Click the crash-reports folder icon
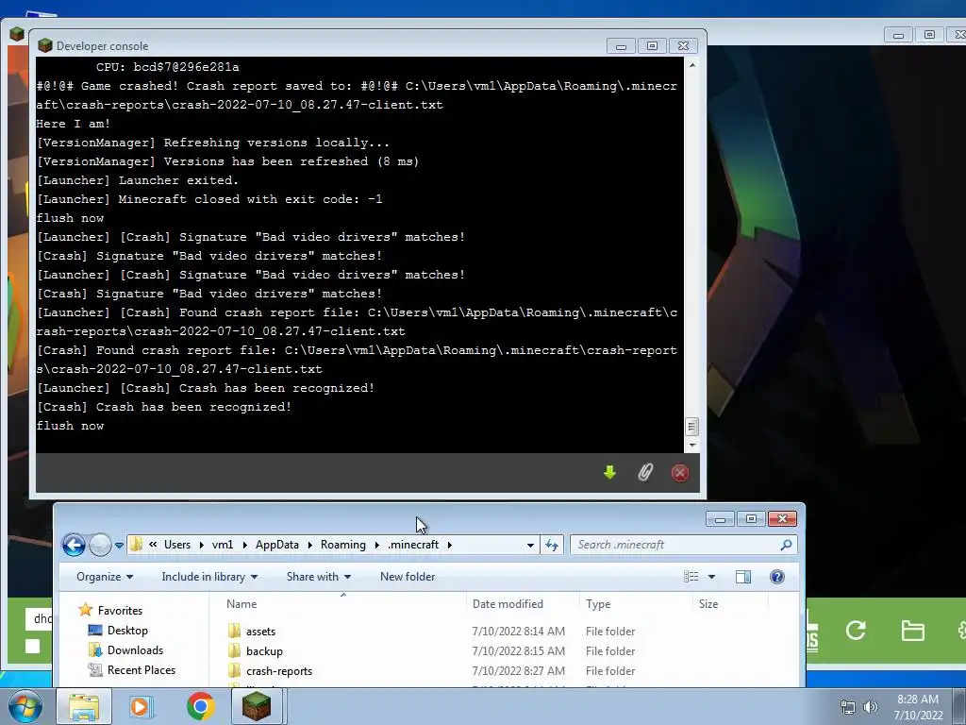This screenshot has width=966, height=725. [234, 670]
